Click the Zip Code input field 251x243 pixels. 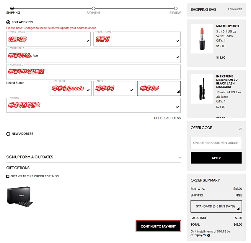click(x=71, y=88)
